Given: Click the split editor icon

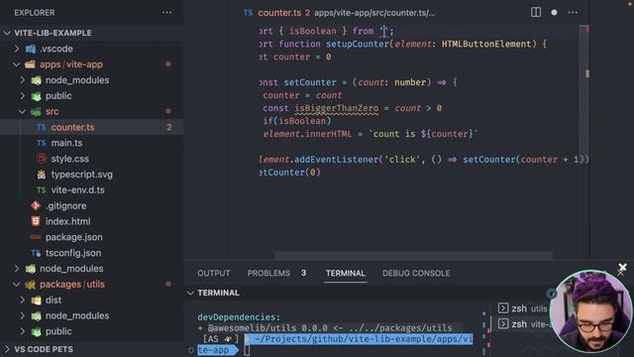Looking at the screenshot, I should [536, 13].
